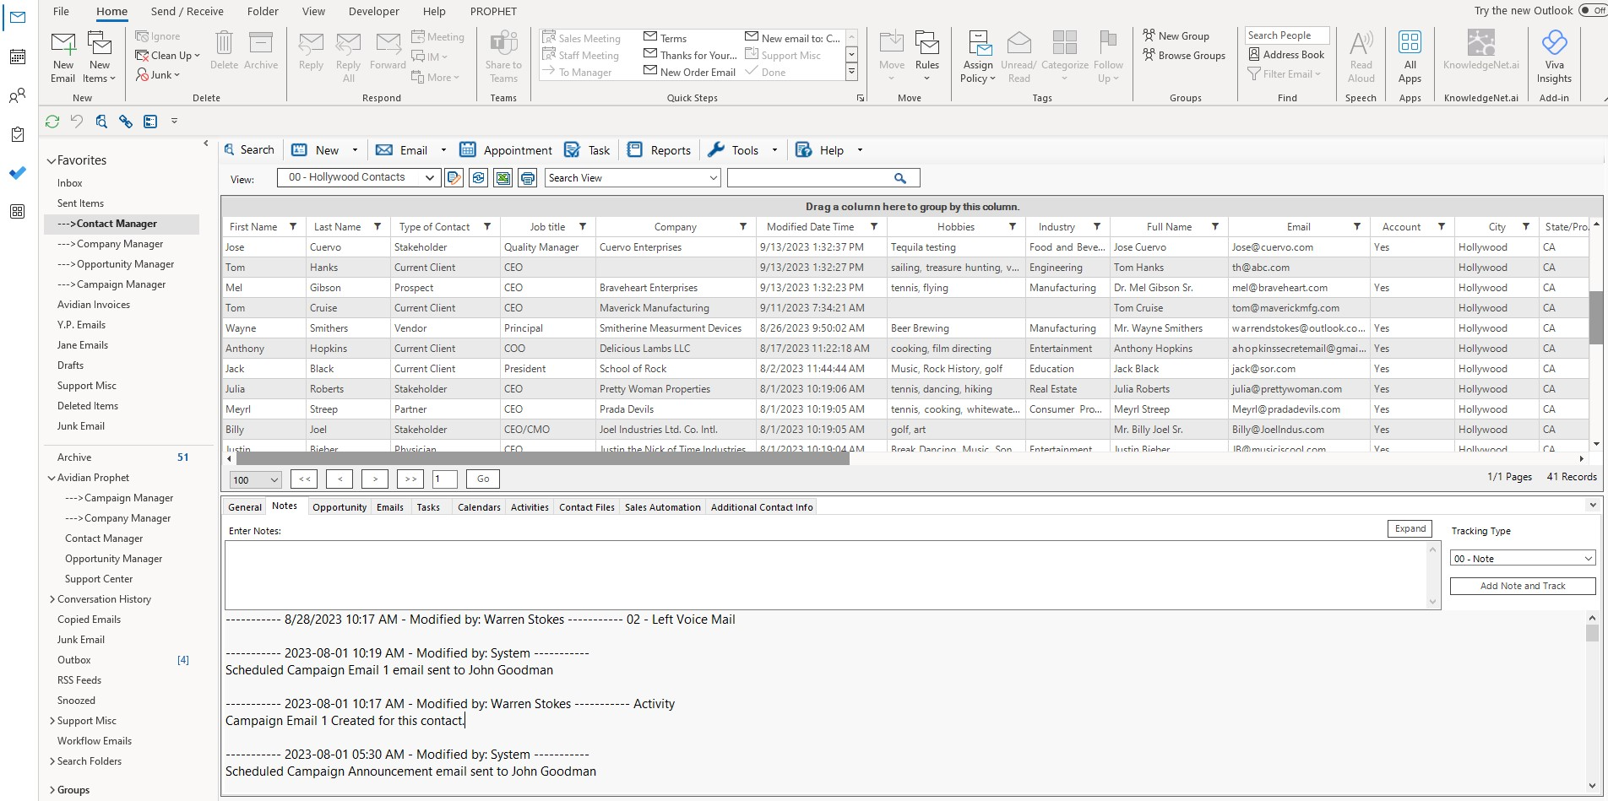This screenshot has height=801, width=1608.
Task: Open the Developer ribbon tab
Action: click(x=374, y=11)
